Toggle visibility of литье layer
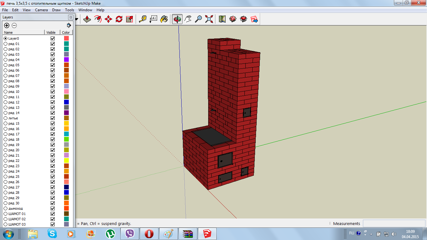 (53, 118)
